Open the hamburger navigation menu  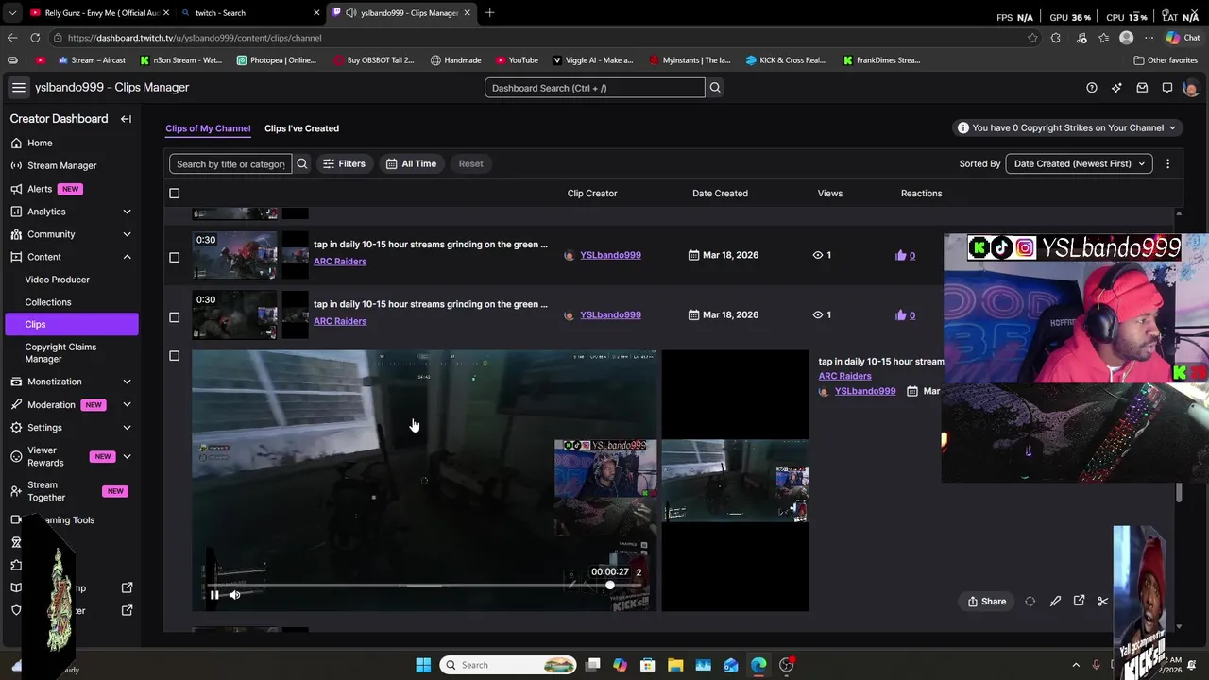[x=18, y=88]
